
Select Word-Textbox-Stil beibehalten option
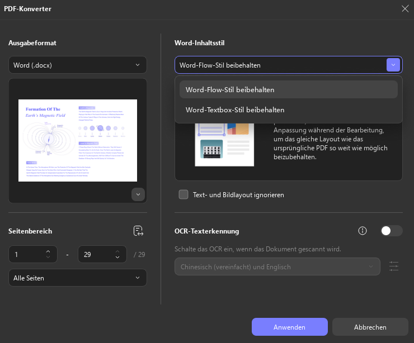coord(289,109)
